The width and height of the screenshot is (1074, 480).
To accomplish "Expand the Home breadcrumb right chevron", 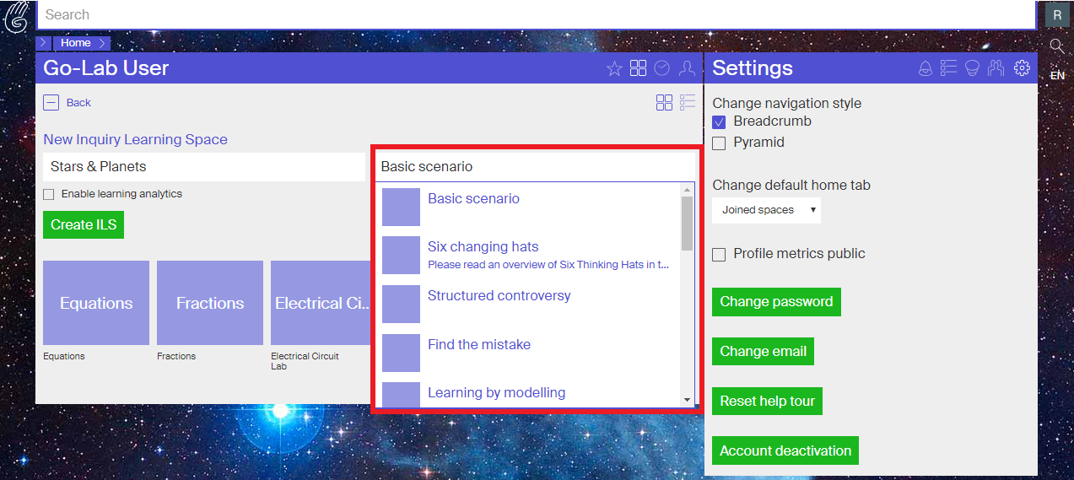I will point(102,43).
